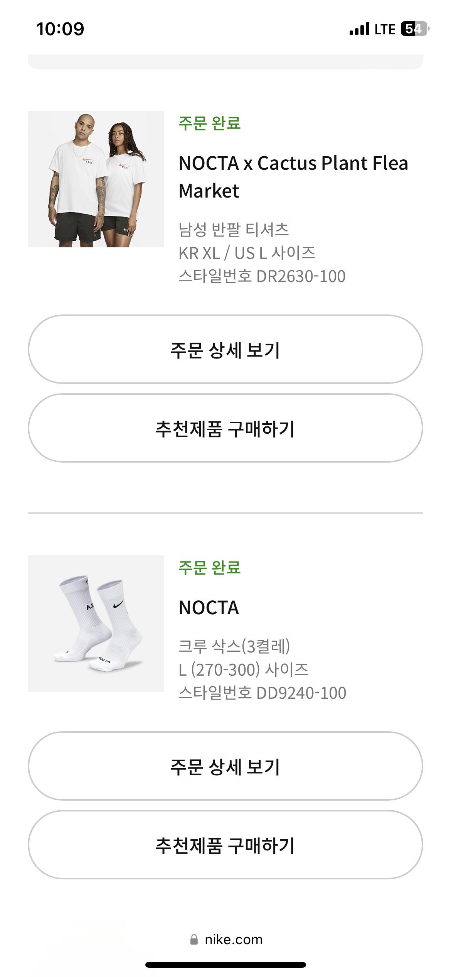Tap the cellular signal bars icon
451x977 pixels.
pyautogui.click(x=359, y=29)
